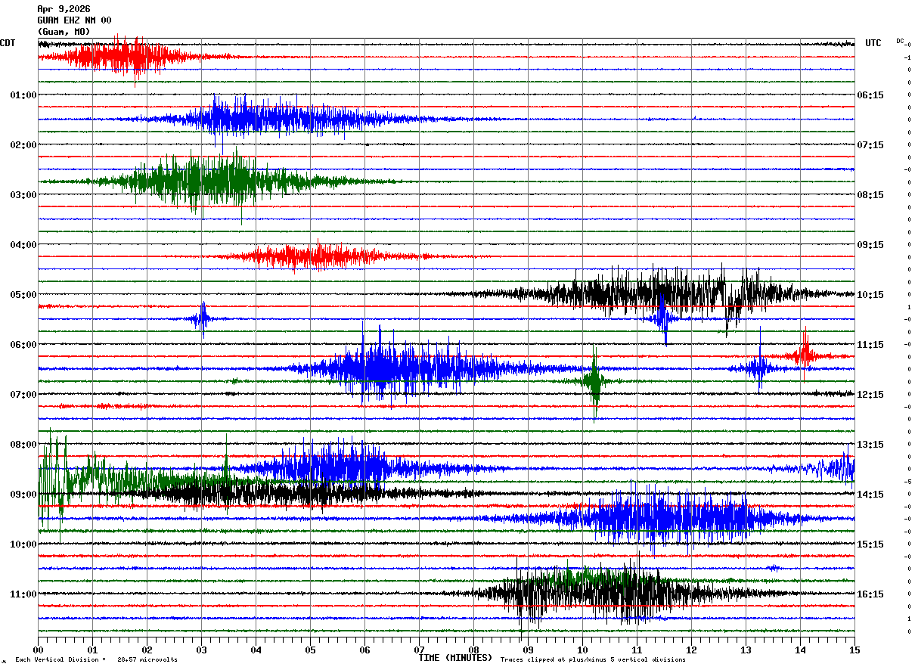The image size is (915, 670).
Task: Click minute tick label '04' on the x-axis
Action: point(256,650)
